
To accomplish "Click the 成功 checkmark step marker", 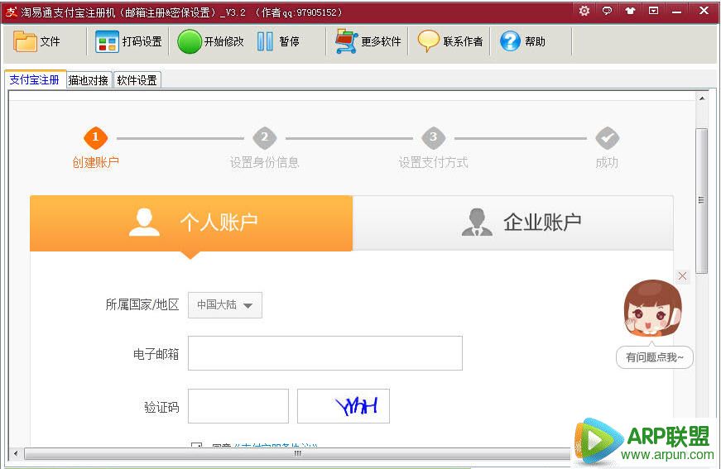I will click(608, 138).
